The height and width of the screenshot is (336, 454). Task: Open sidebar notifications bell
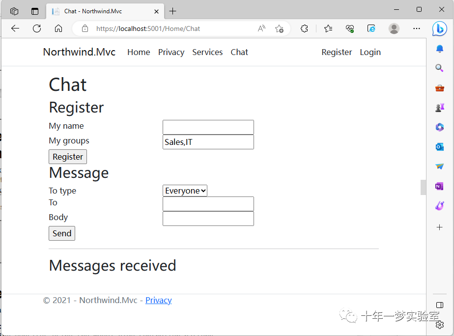(x=440, y=49)
